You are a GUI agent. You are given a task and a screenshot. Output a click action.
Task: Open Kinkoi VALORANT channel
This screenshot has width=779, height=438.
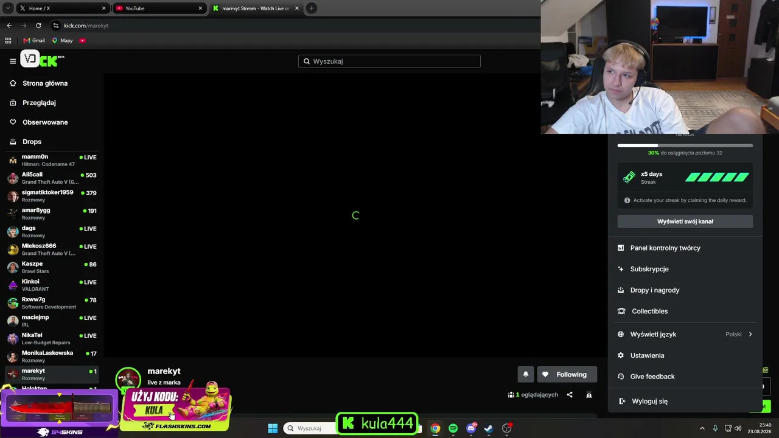pyautogui.click(x=52, y=285)
